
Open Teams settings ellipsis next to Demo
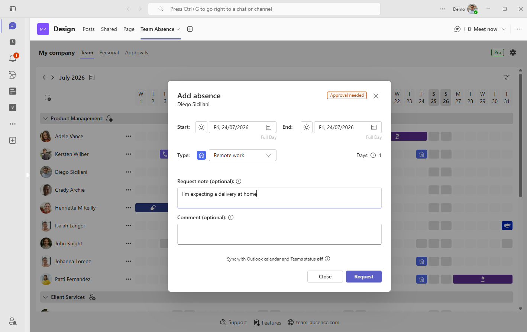click(x=443, y=9)
